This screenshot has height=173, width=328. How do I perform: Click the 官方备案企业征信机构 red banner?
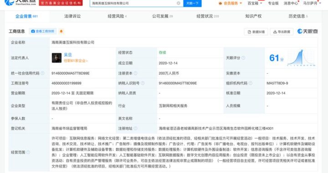pos(61,3)
